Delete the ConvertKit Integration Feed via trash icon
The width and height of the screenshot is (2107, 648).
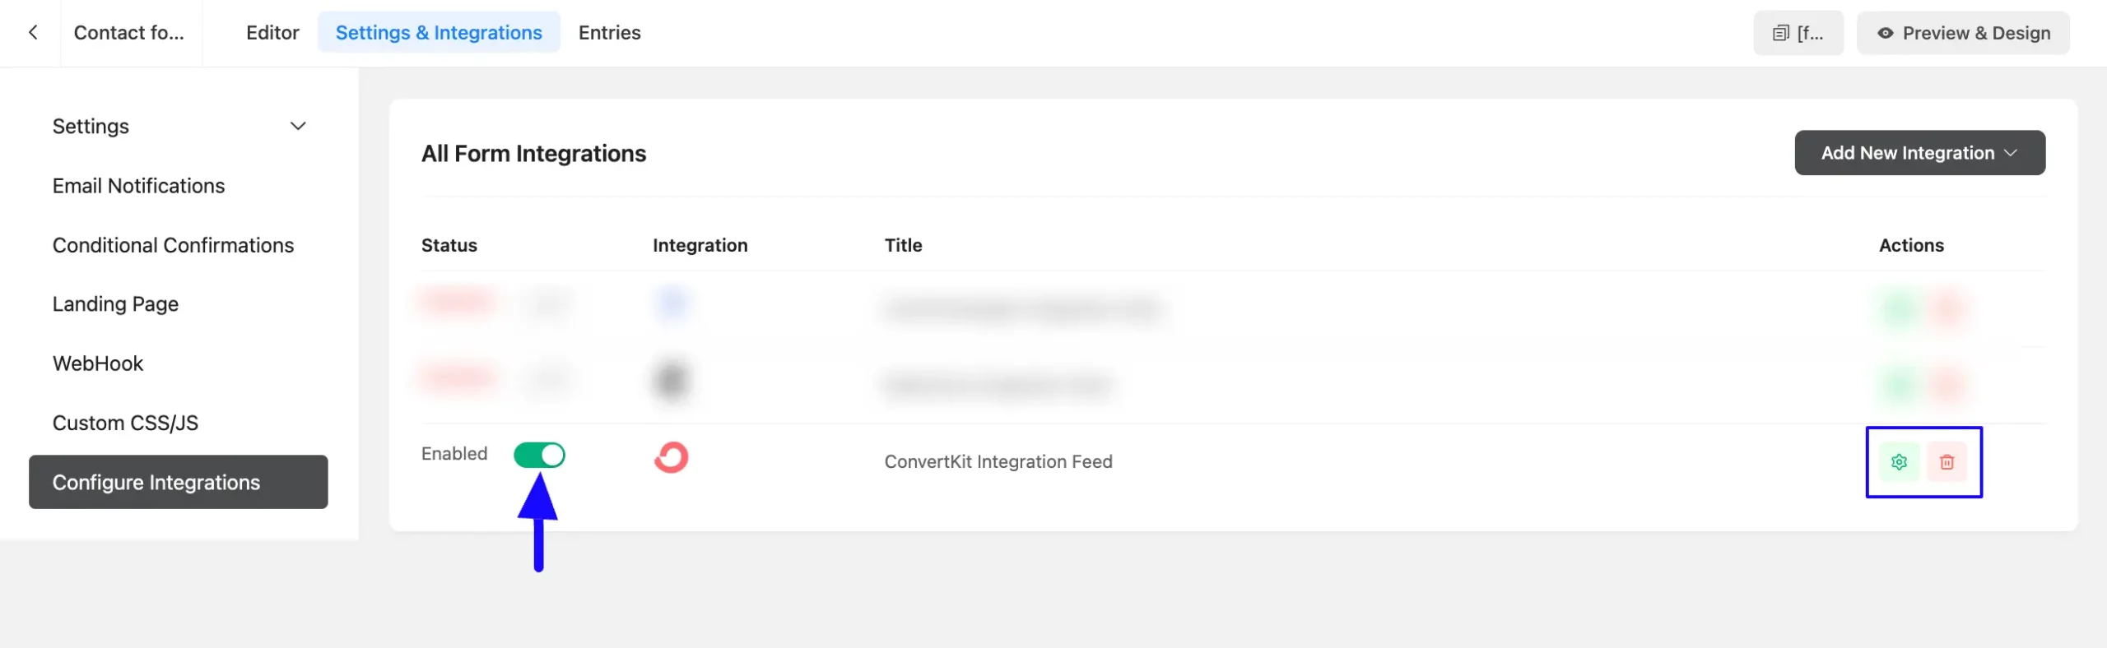(1947, 461)
